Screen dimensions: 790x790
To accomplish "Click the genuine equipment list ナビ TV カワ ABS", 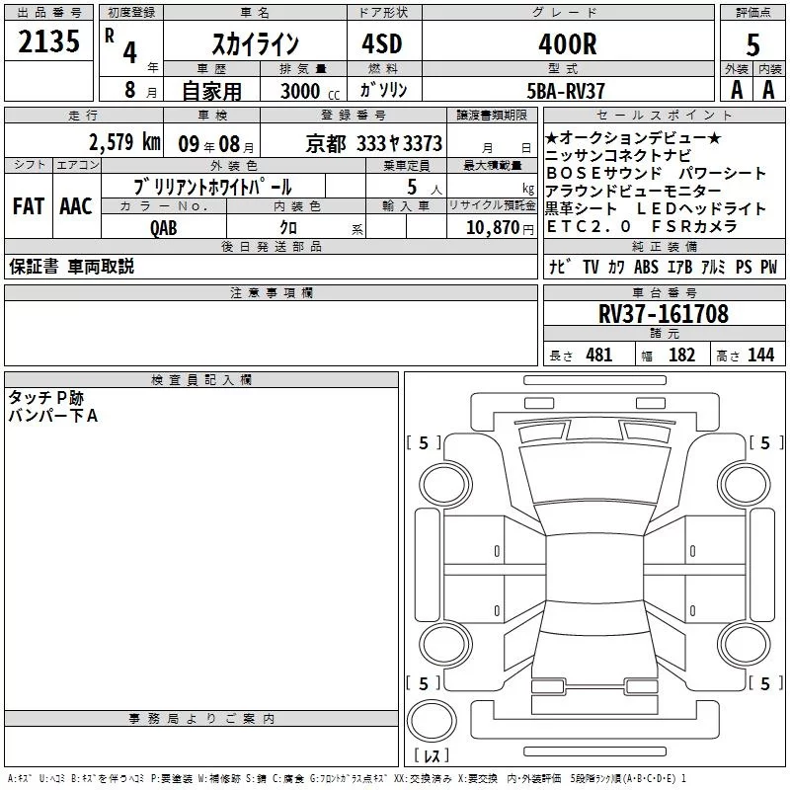I will (x=663, y=267).
